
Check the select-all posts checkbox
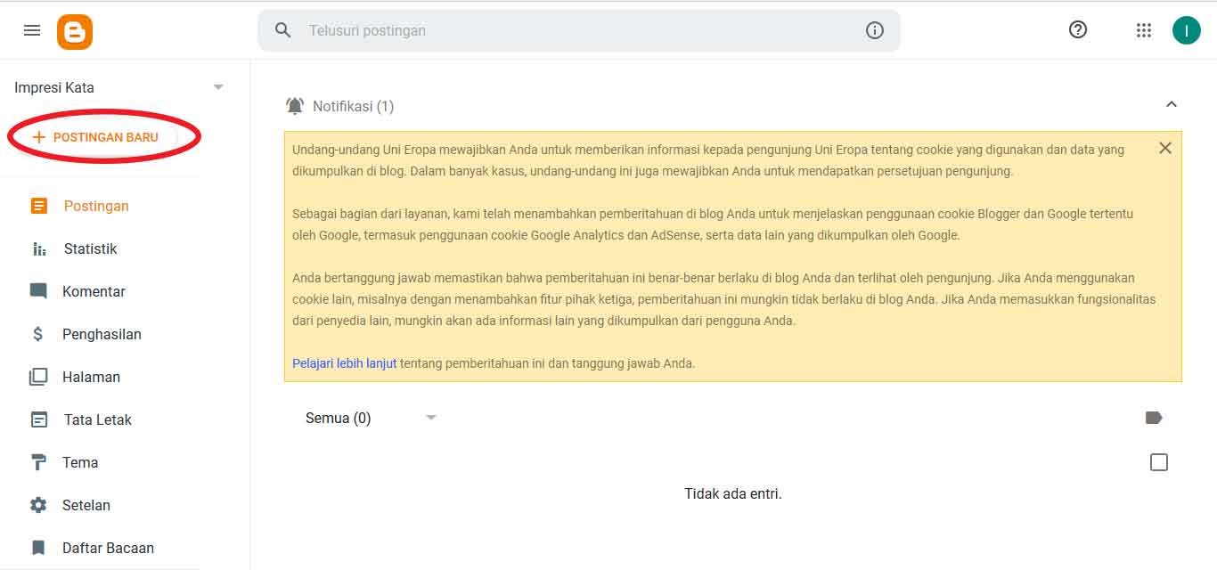pyautogui.click(x=1158, y=461)
